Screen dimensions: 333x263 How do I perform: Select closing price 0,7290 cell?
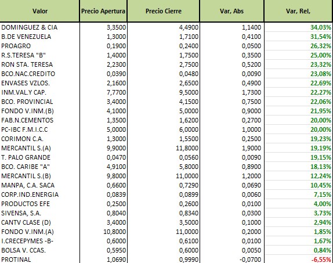tap(164, 185)
